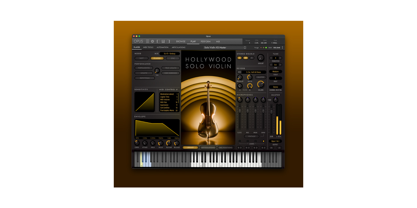Open the settings gear icon

coord(153,41)
